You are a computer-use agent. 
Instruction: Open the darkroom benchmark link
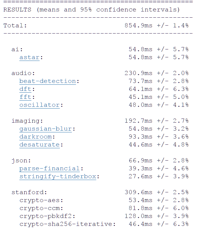[x=35, y=137]
